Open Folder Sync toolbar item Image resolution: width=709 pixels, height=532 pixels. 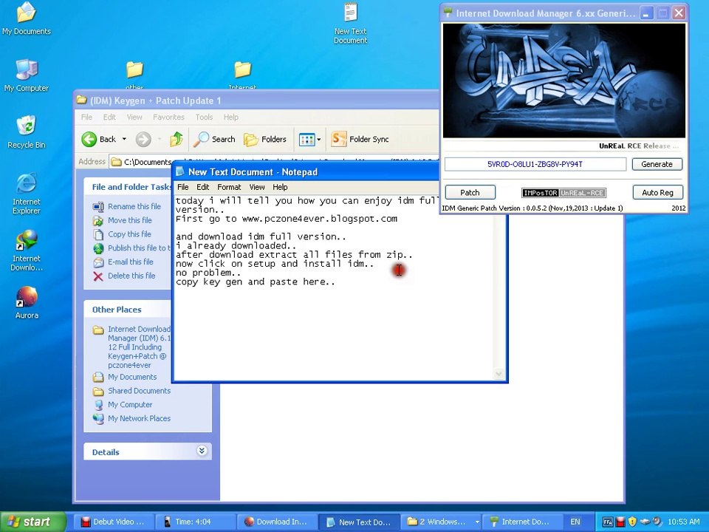click(x=360, y=139)
